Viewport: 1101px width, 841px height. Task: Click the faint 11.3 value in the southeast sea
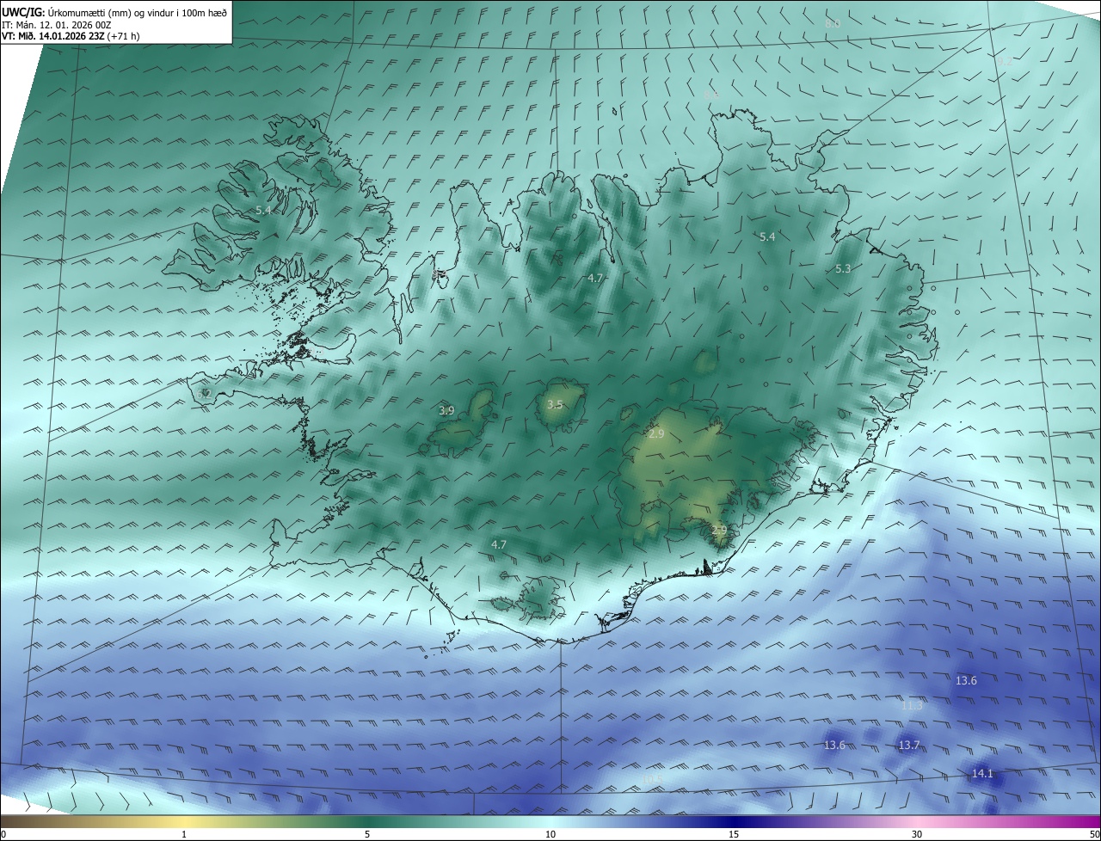click(x=912, y=705)
